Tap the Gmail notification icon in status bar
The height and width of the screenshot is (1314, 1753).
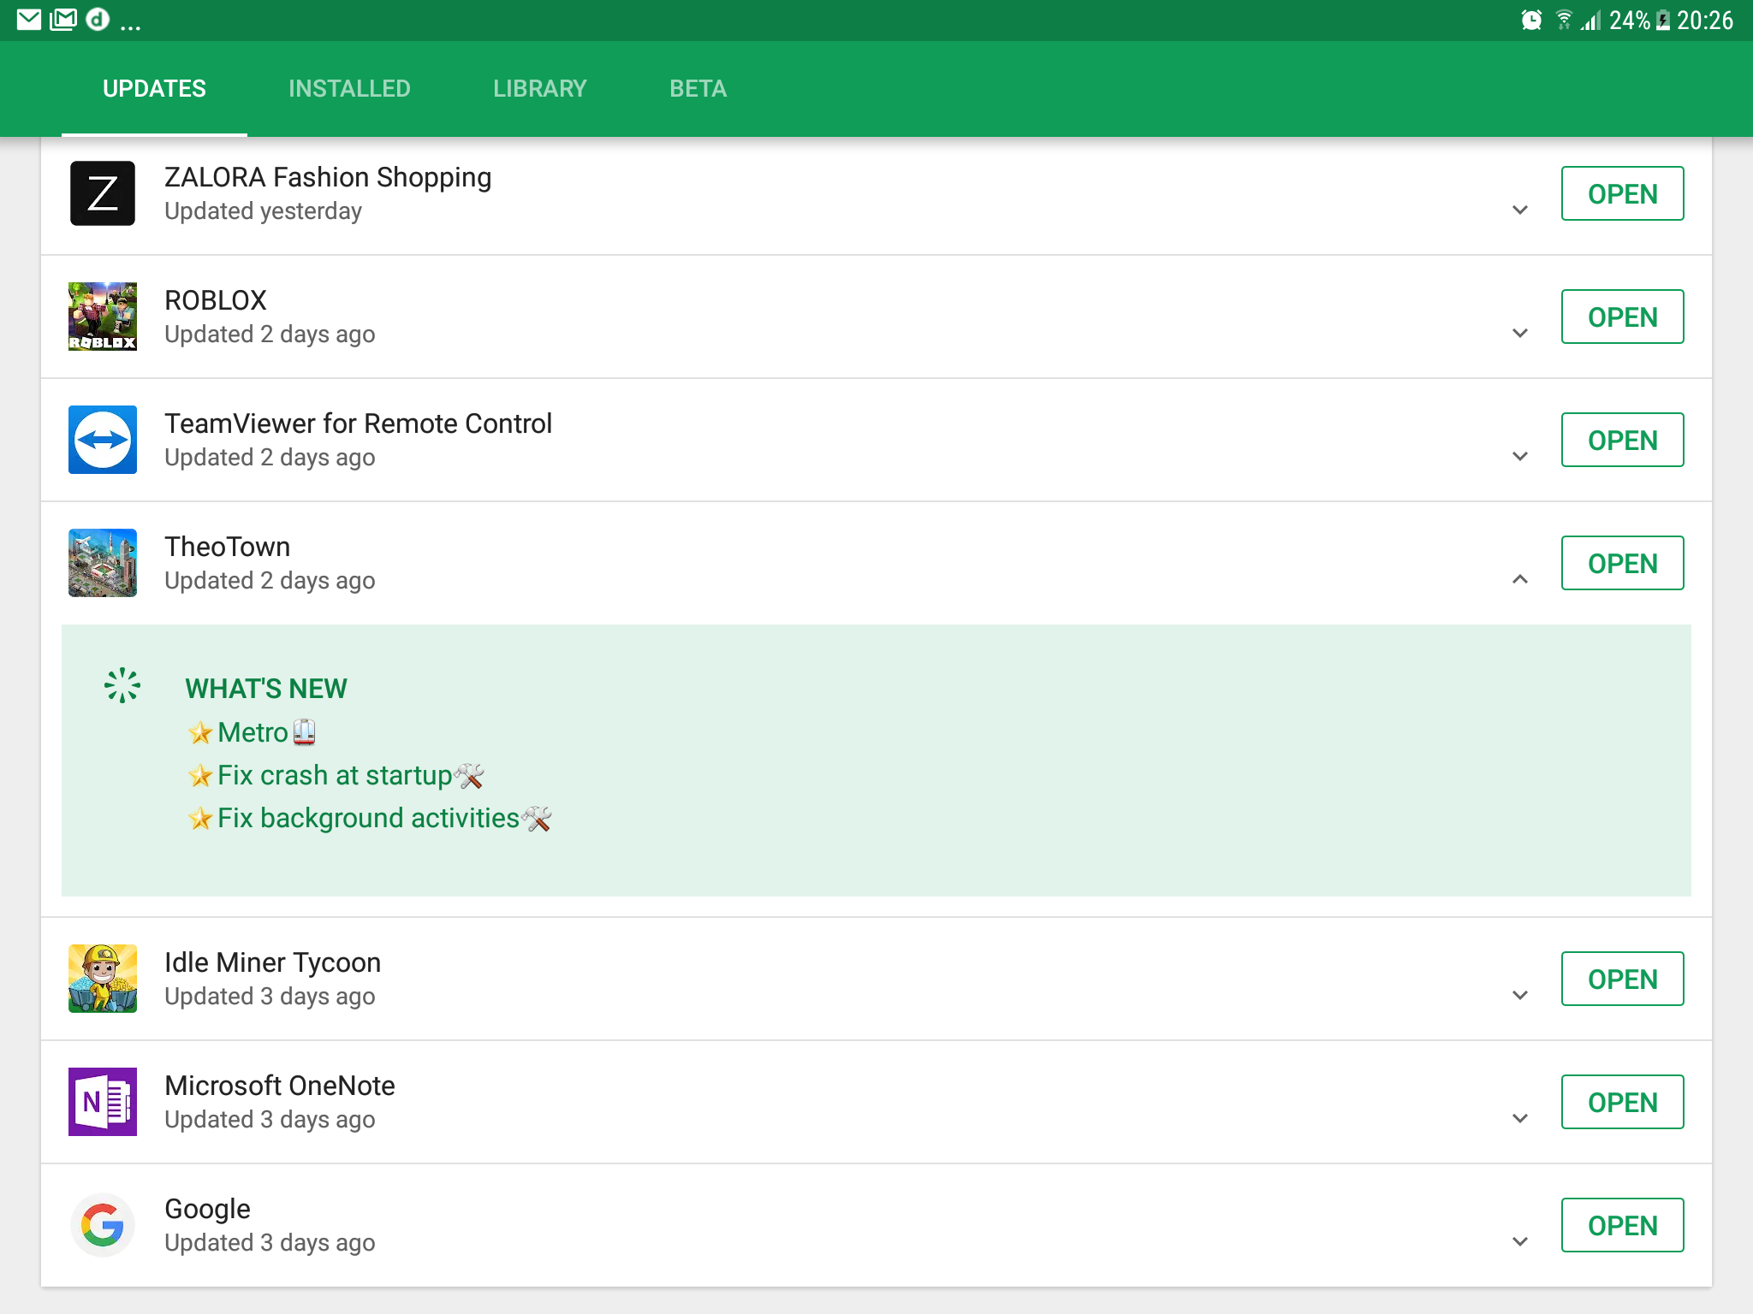[x=63, y=20]
